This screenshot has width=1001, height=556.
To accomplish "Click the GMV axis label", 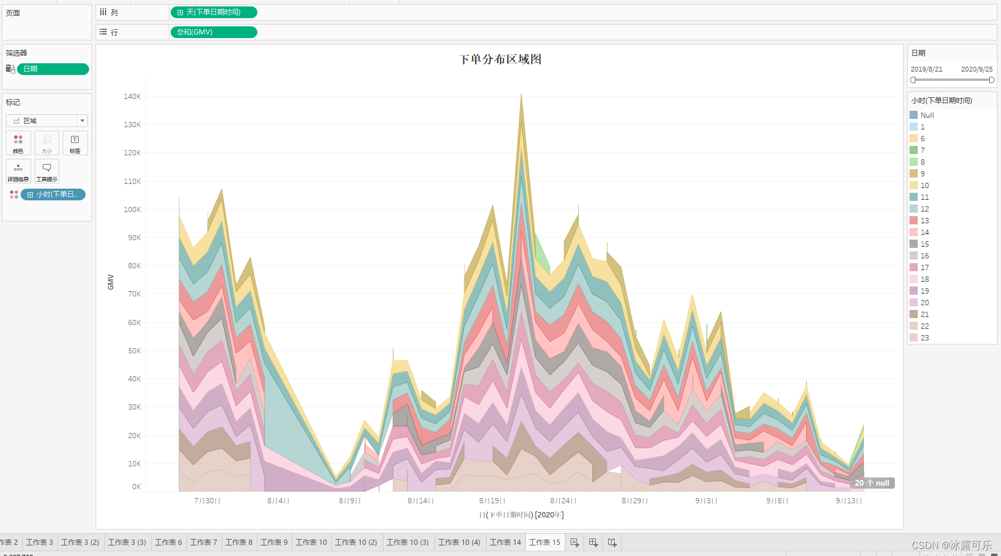I will click(110, 282).
